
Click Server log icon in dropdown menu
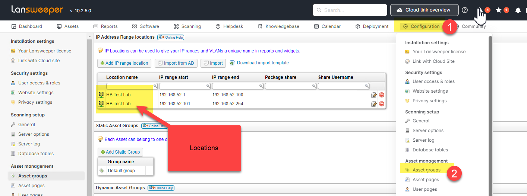(407, 140)
